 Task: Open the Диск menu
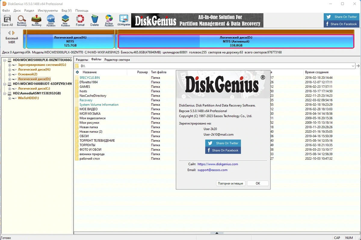[x=17, y=11]
